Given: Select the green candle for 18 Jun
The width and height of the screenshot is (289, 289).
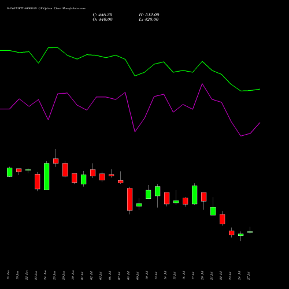Looking at the screenshot, I should click(x=10, y=172).
